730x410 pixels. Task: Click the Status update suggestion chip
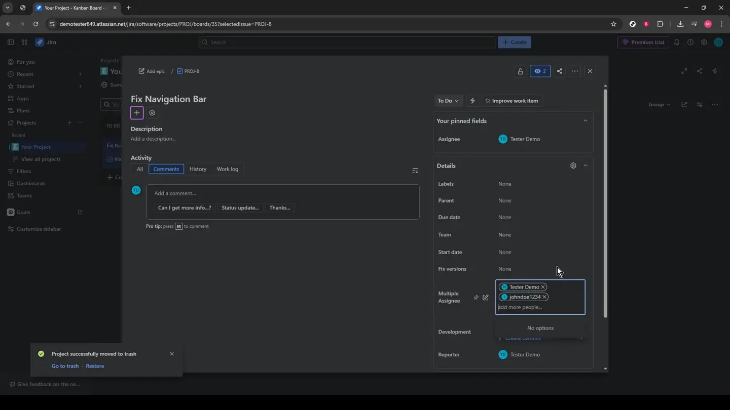[x=240, y=208]
